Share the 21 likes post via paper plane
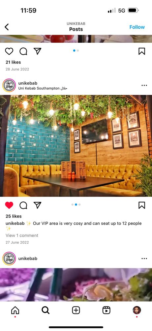 point(37,51)
